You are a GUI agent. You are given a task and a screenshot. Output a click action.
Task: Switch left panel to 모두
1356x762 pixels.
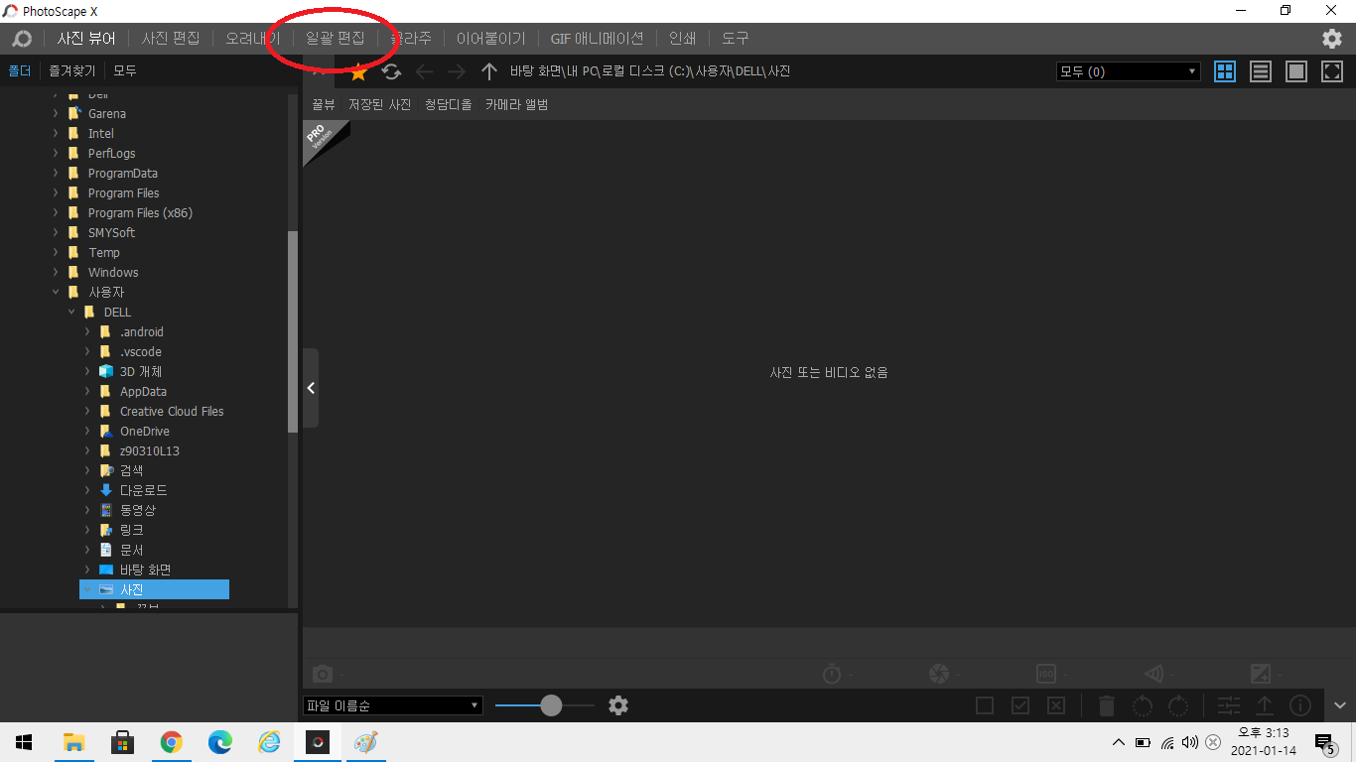coord(125,71)
